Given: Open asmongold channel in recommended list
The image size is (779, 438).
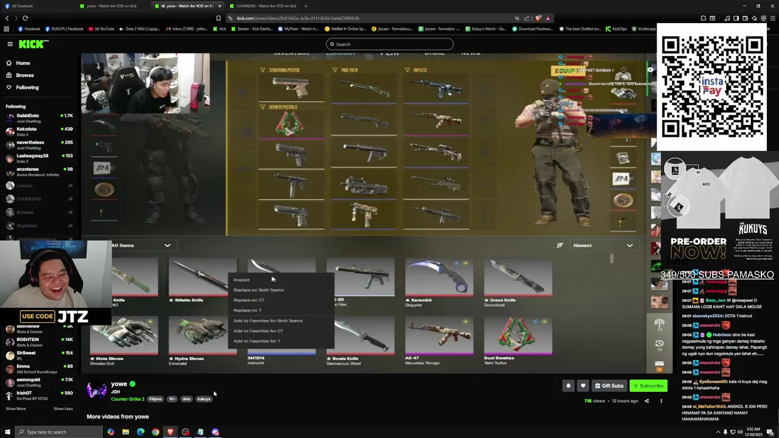Looking at the screenshot, I should click(39, 382).
